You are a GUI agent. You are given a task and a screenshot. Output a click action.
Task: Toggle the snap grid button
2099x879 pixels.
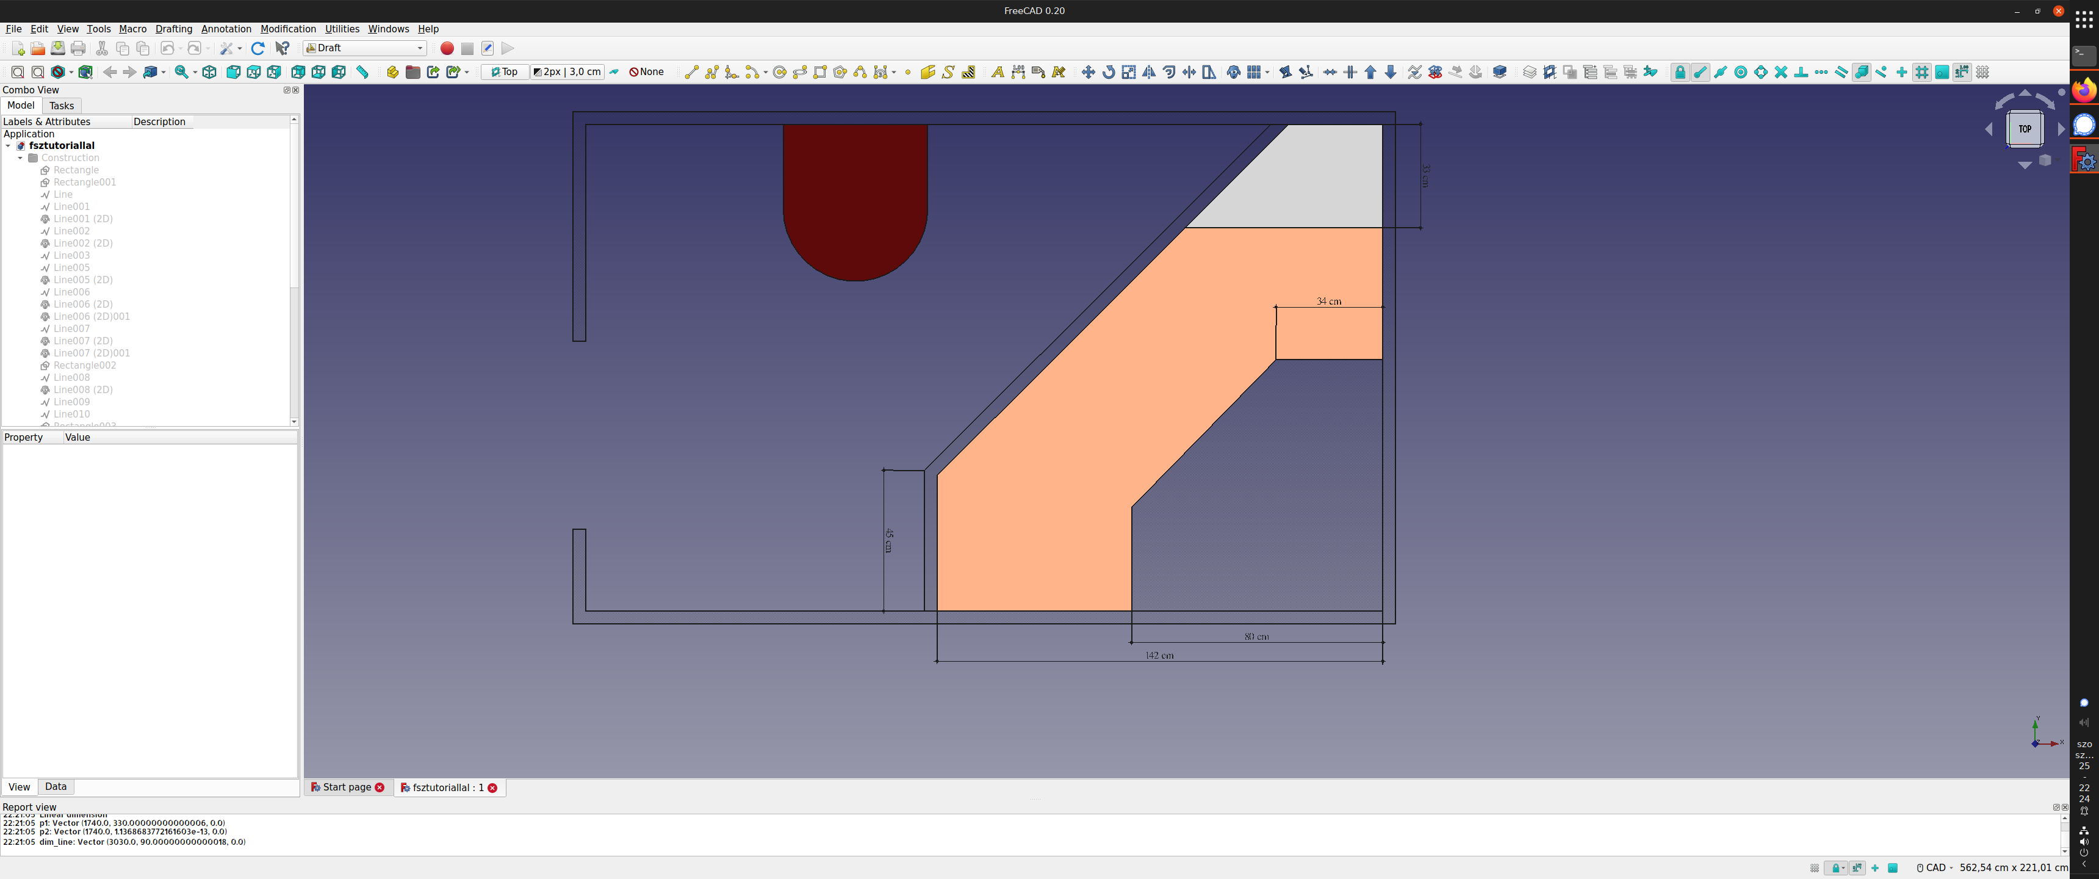click(1921, 73)
